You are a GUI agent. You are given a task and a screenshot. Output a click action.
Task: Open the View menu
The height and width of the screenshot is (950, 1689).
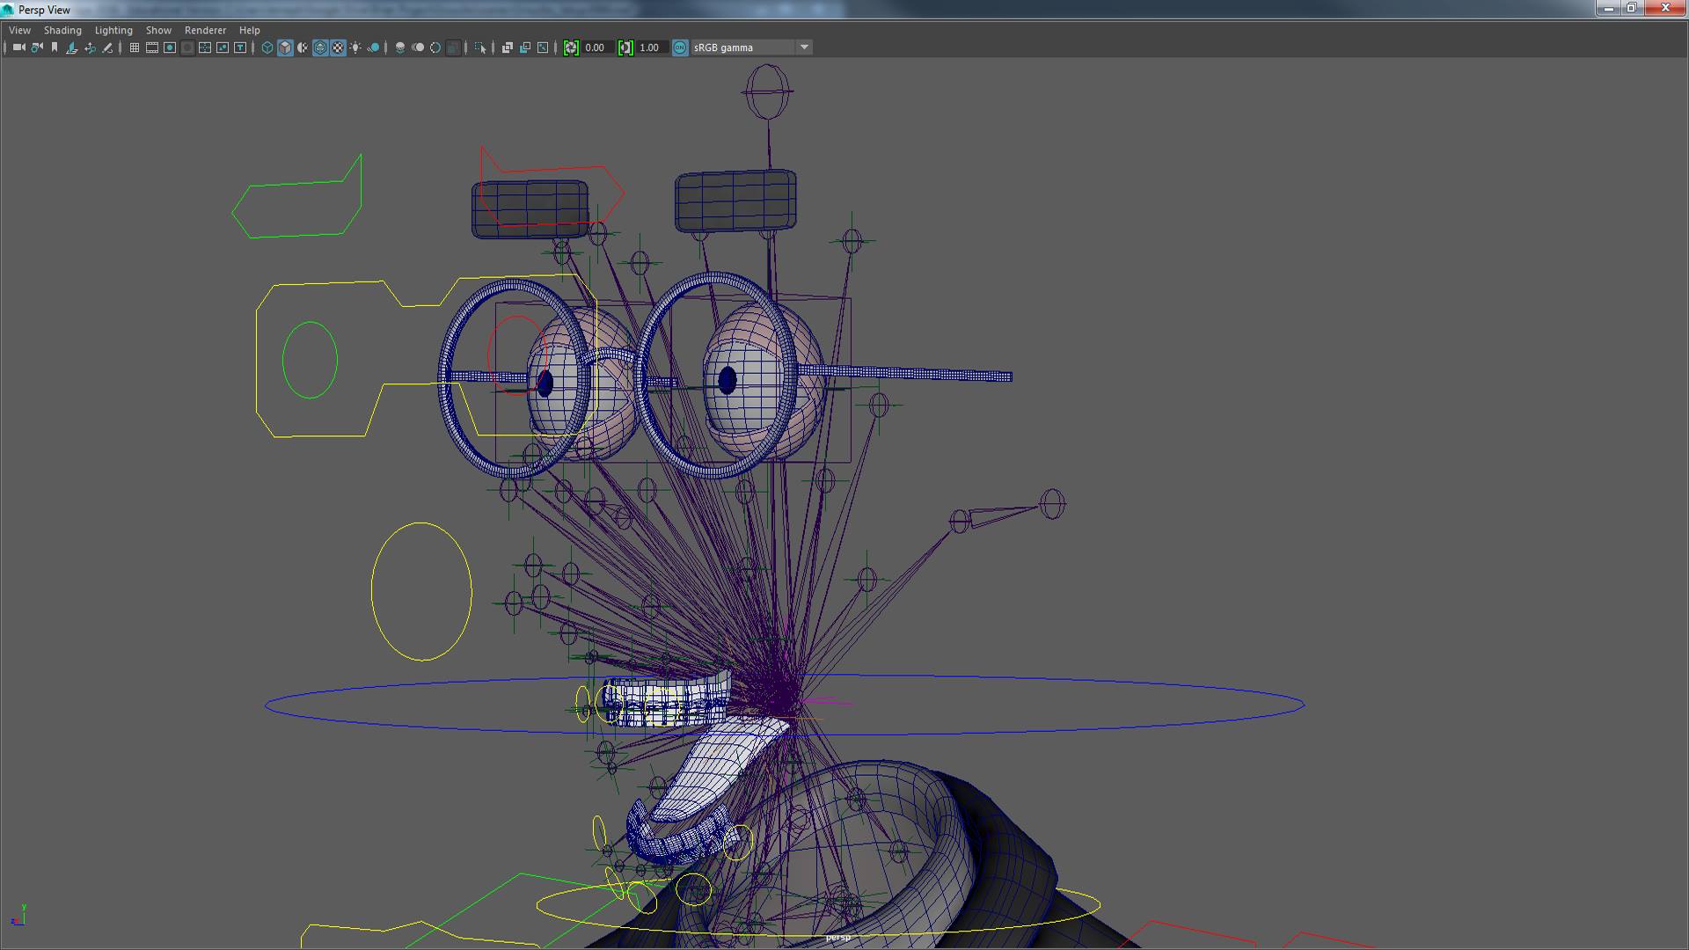(x=19, y=30)
